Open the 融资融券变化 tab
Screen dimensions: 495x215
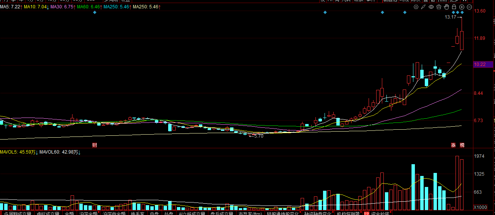318,213
